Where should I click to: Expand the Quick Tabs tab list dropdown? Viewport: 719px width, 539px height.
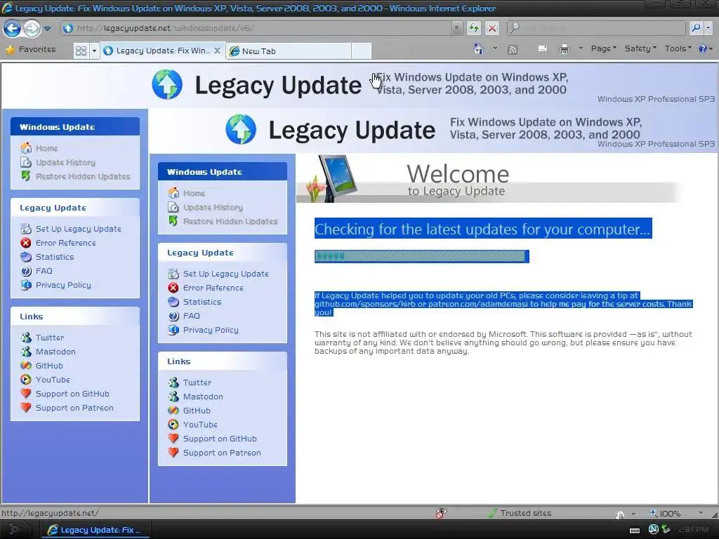pos(94,51)
